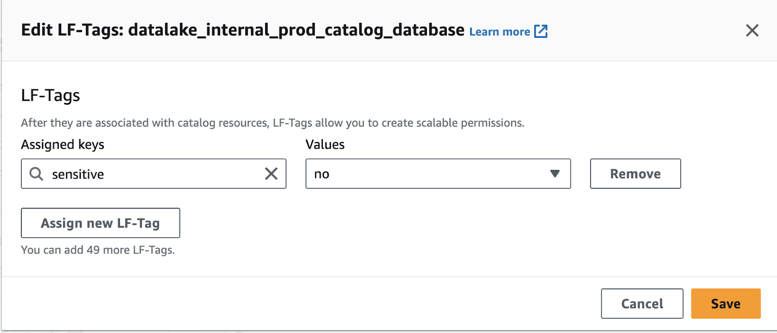Save the LF-Tag changes
777x333 pixels.
click(725, 304)
